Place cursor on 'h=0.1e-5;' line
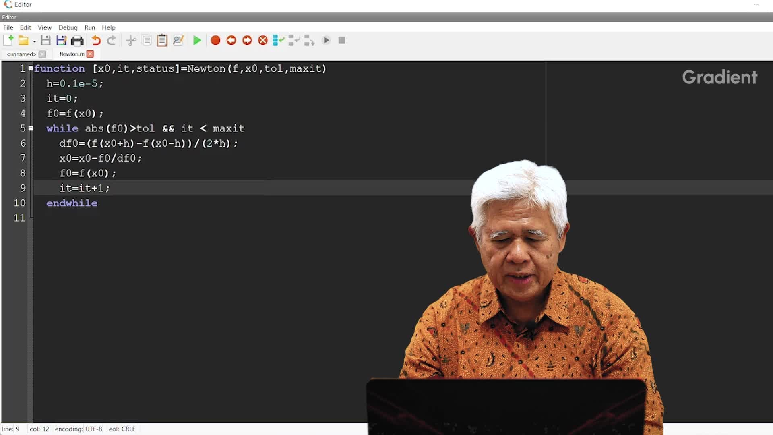The height and width of the screenshot is (435, 773). (x=75, y=83)
